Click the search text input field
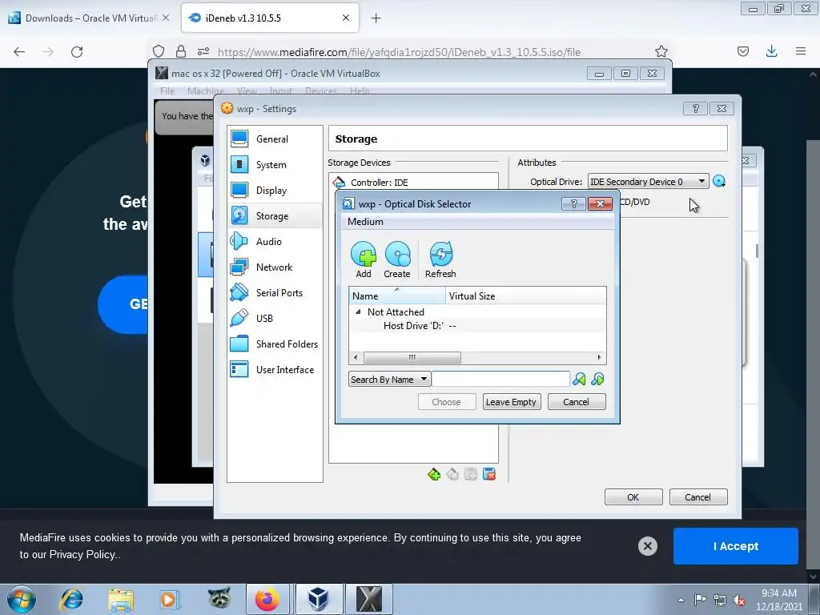Screen dimensions: 820x615 point(501,379)
